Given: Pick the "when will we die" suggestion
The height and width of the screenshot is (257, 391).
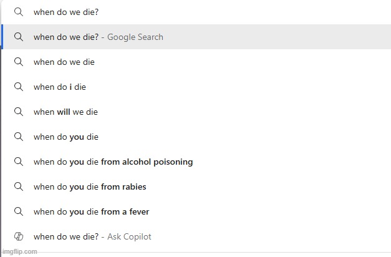Looking at the screenshot, I should [x=65, y=112].
